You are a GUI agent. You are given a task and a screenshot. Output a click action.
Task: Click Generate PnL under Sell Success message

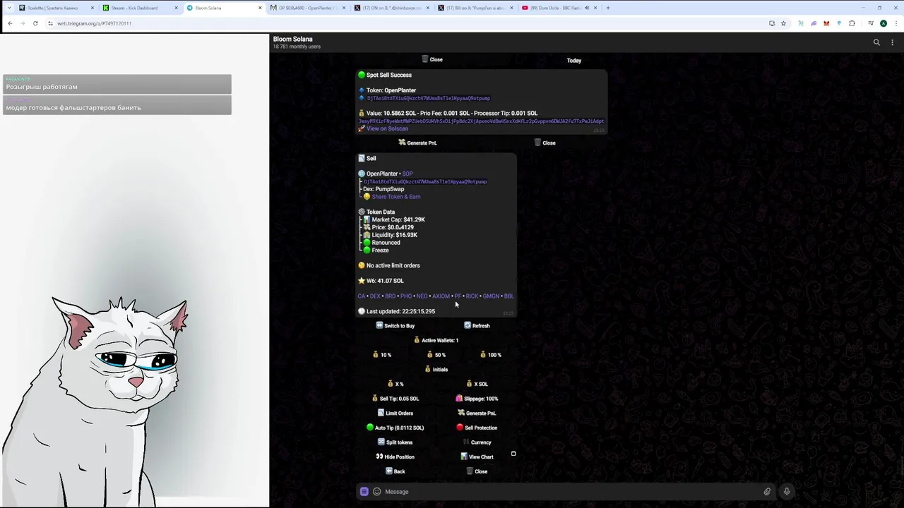coord(418,143)
